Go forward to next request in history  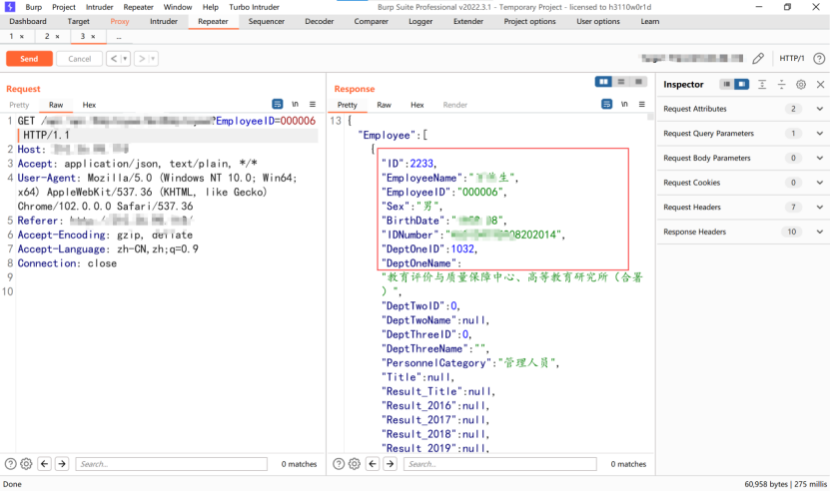[x=142, y=59]
